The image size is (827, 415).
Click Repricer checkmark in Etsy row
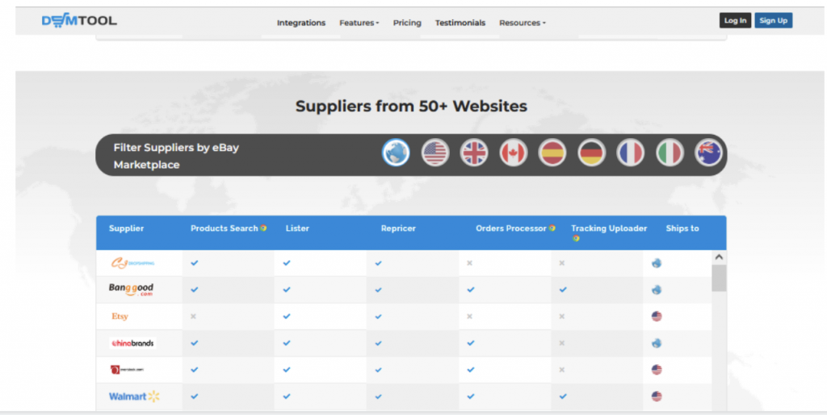pyautogui.click(x=378, y=316)
